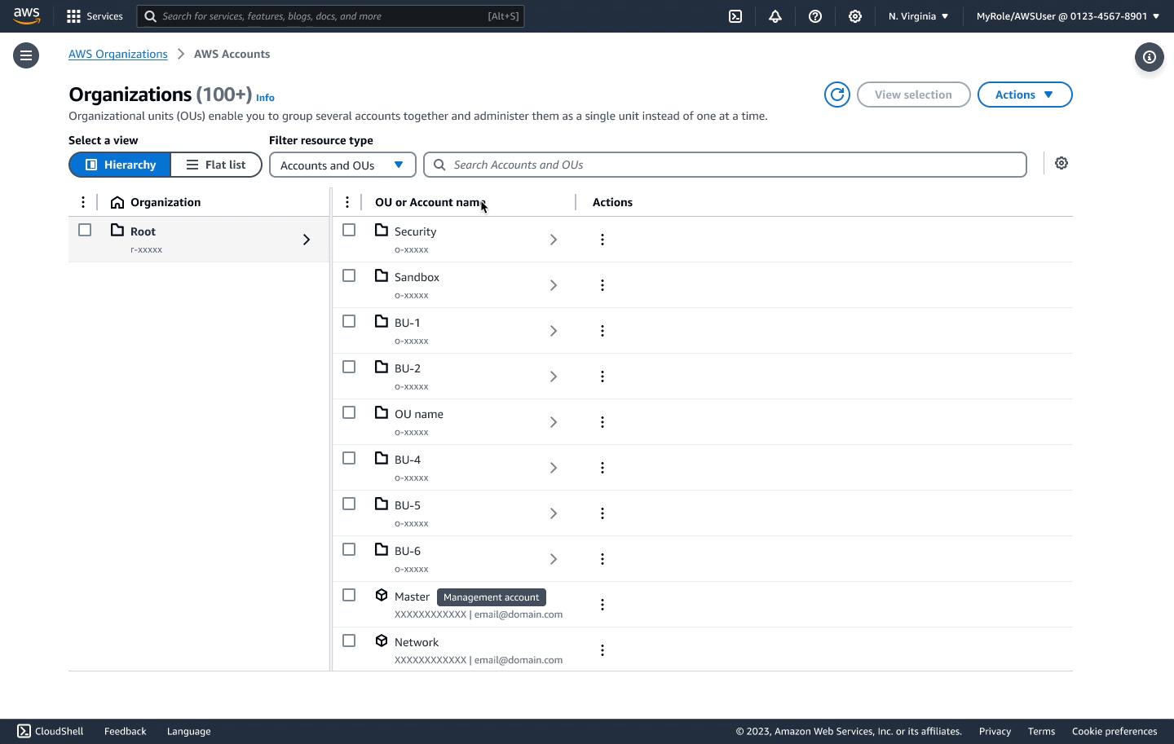Open the Privacy link
Image resolution: width=1174 pixels, height=744 pixels.
coord(995,731)
